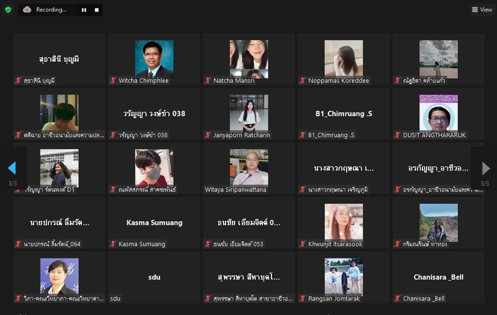The height and width of the screenshot is (315, 497).
Task: Select Janyaporn Ratcharin's video tile
Action: click(x=248, y=113)
